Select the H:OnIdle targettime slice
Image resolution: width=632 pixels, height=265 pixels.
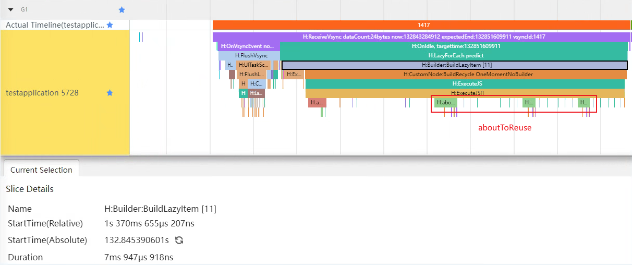pos(454,46)
